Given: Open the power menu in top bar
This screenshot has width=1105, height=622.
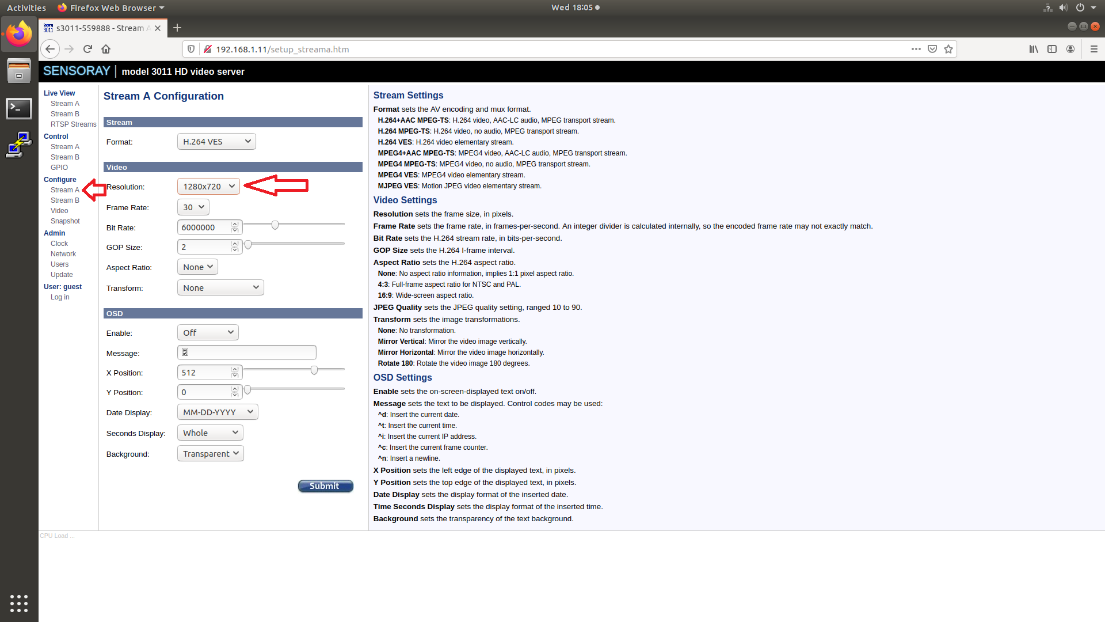Looking at the screenshot, I should tap(1080, 7).
